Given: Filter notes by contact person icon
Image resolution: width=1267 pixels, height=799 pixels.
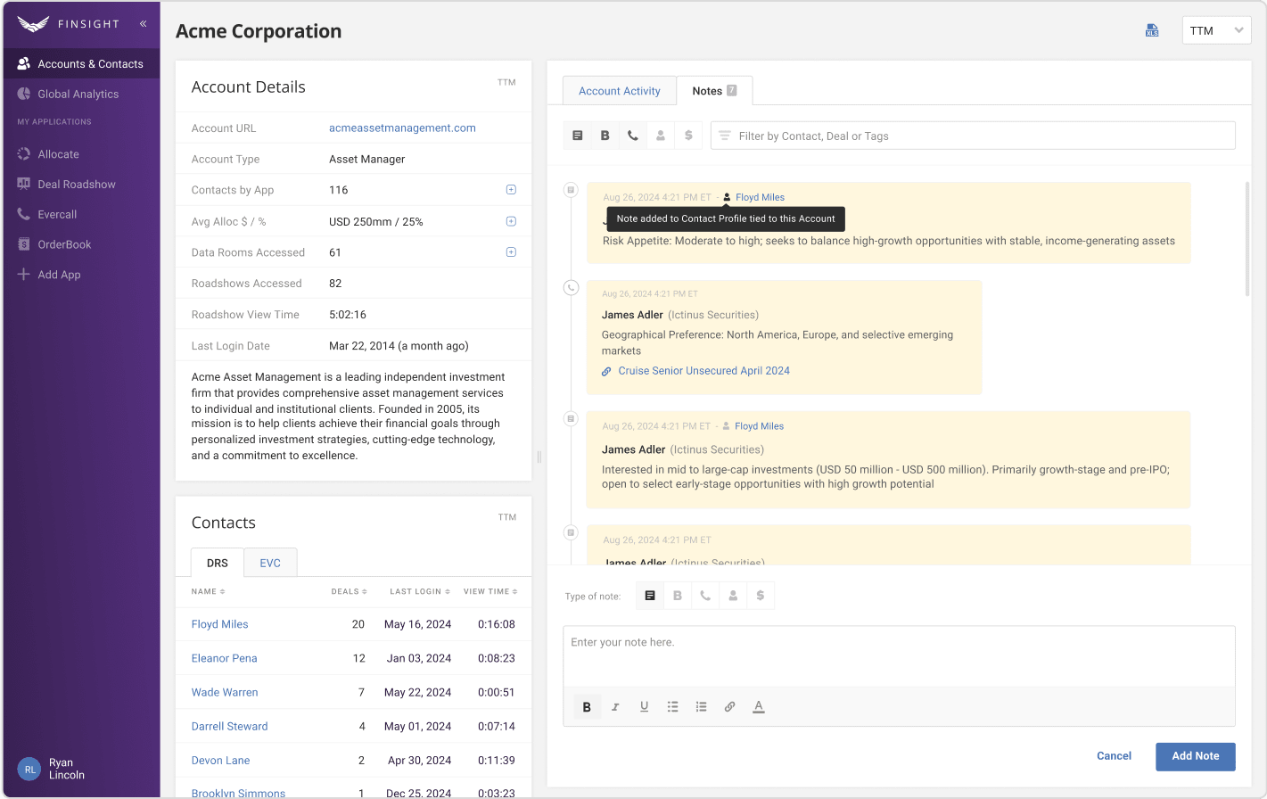Looking at the screenshot, I should tap(661, 136).
